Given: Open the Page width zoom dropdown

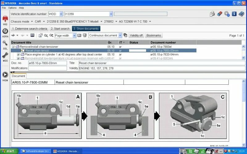Looking at the screenshot, I should 74,35.
